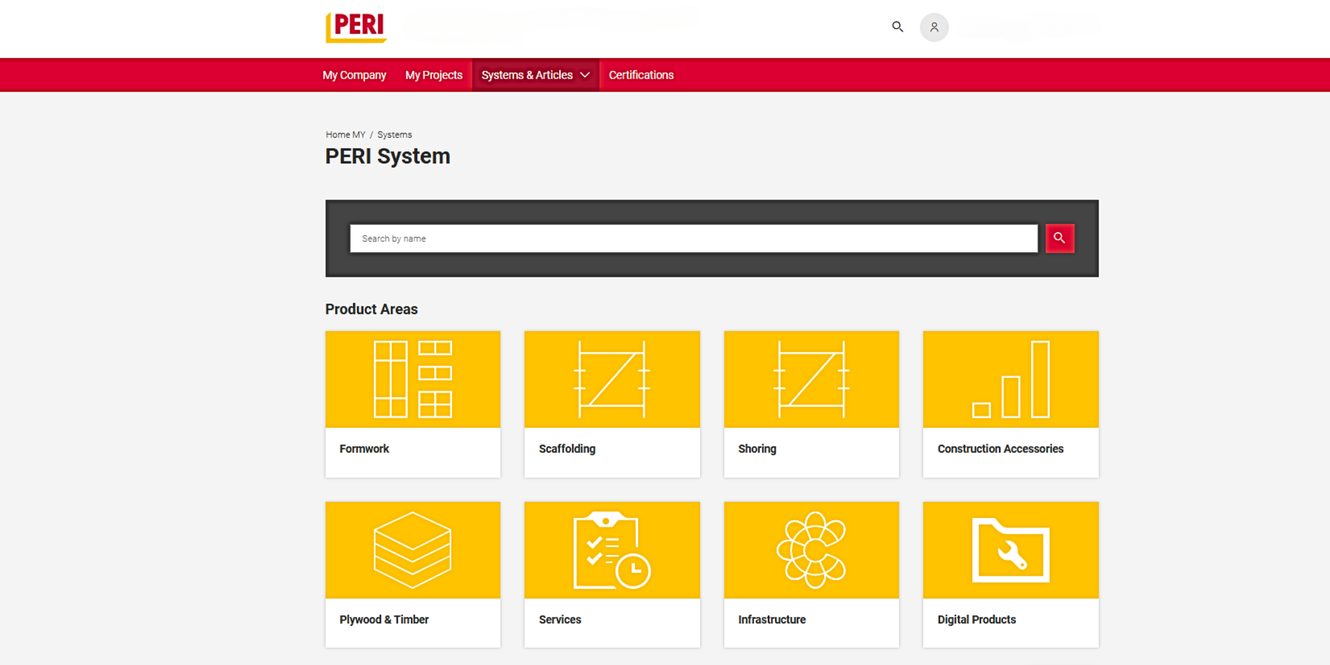1330x665 pixels.
Task: Select the Shoring frame icon tile
Action: coord(811,380)
